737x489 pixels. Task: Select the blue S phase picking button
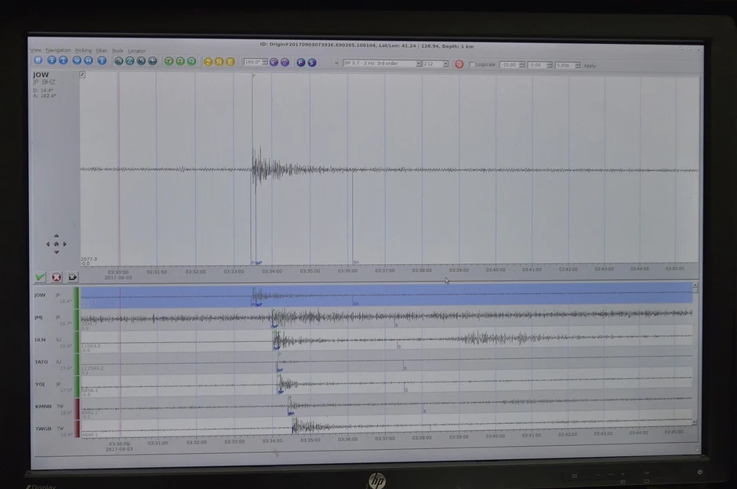point(311,62)
